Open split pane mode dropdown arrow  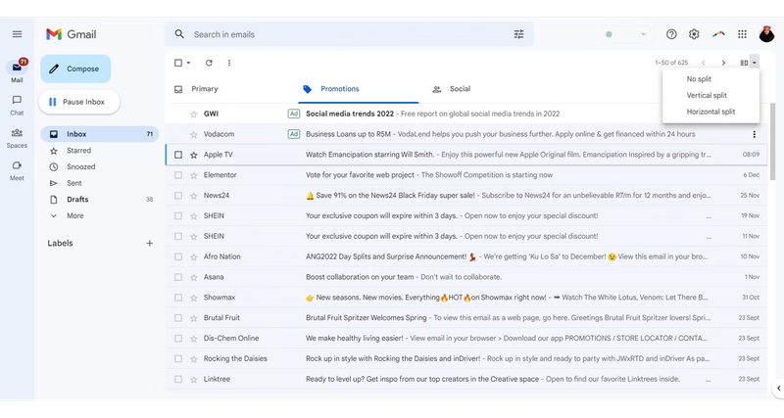click(x=755, y=63)
